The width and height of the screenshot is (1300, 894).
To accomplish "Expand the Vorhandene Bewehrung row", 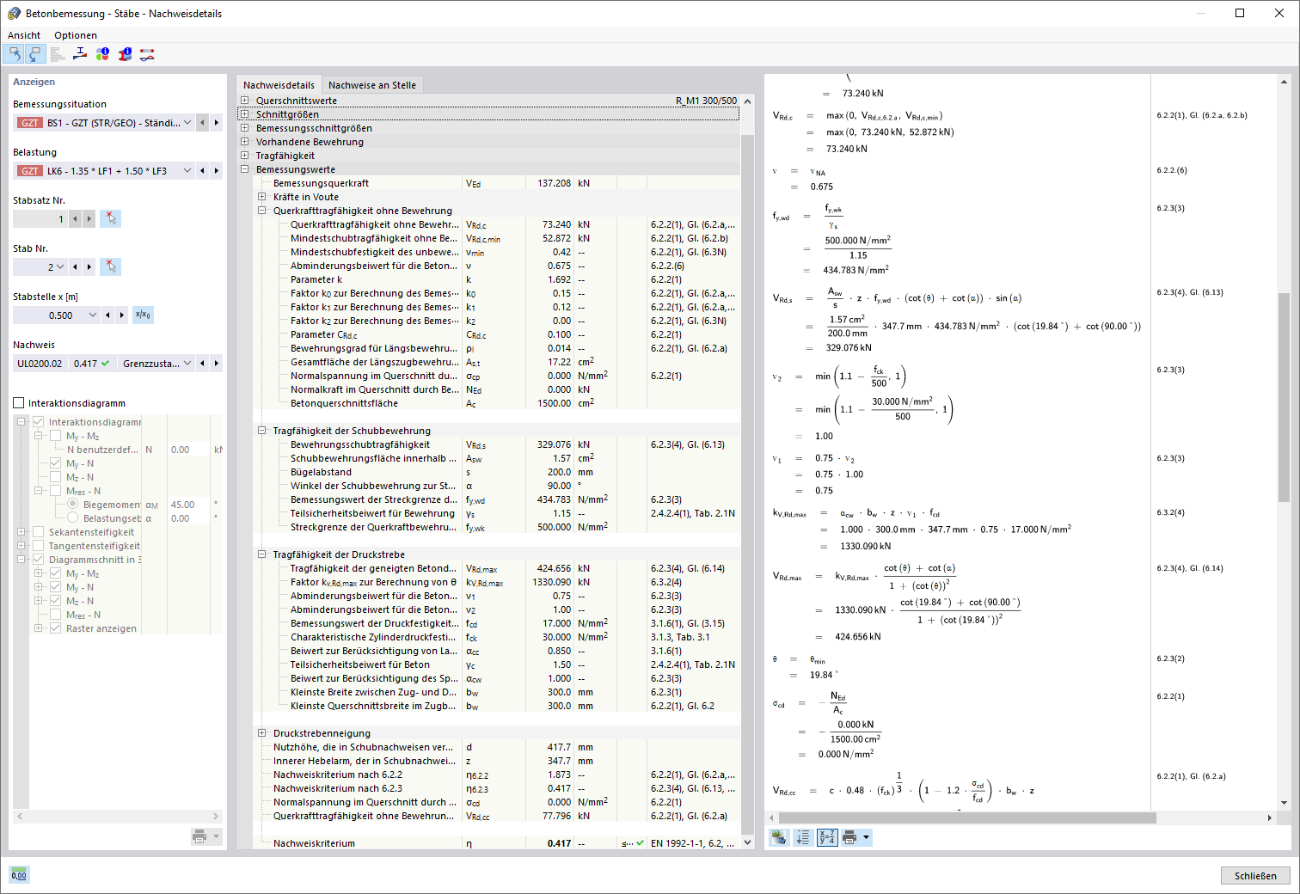I will (245, 142).
